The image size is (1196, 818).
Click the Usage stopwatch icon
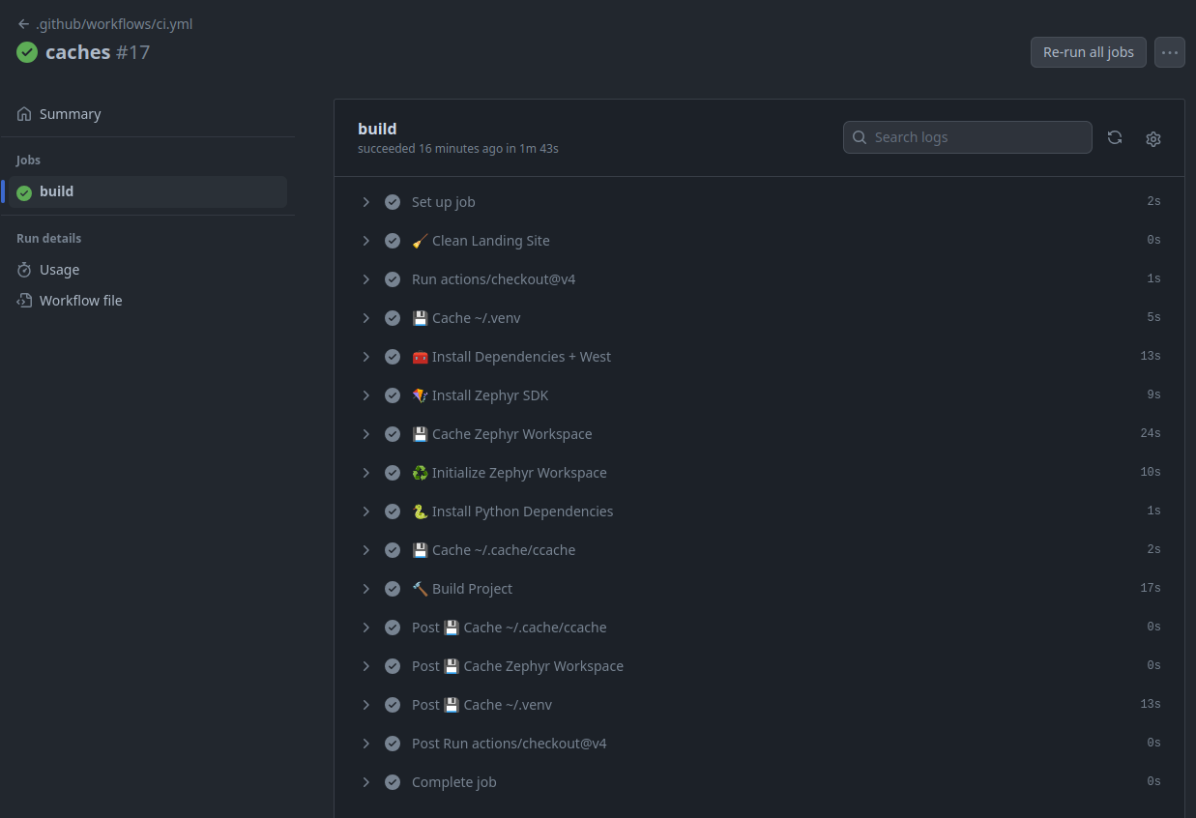[x=24, y=270]
